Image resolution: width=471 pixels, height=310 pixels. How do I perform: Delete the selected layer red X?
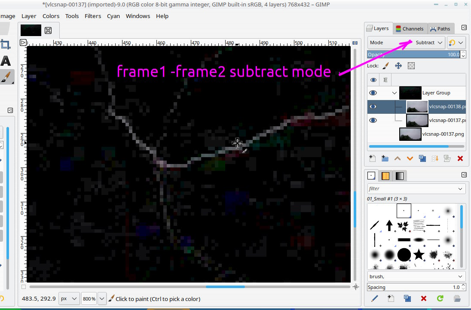tap(460, 158)
